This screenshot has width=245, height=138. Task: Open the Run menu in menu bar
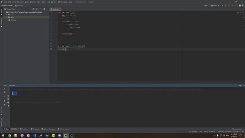click(x=39, y=2)
